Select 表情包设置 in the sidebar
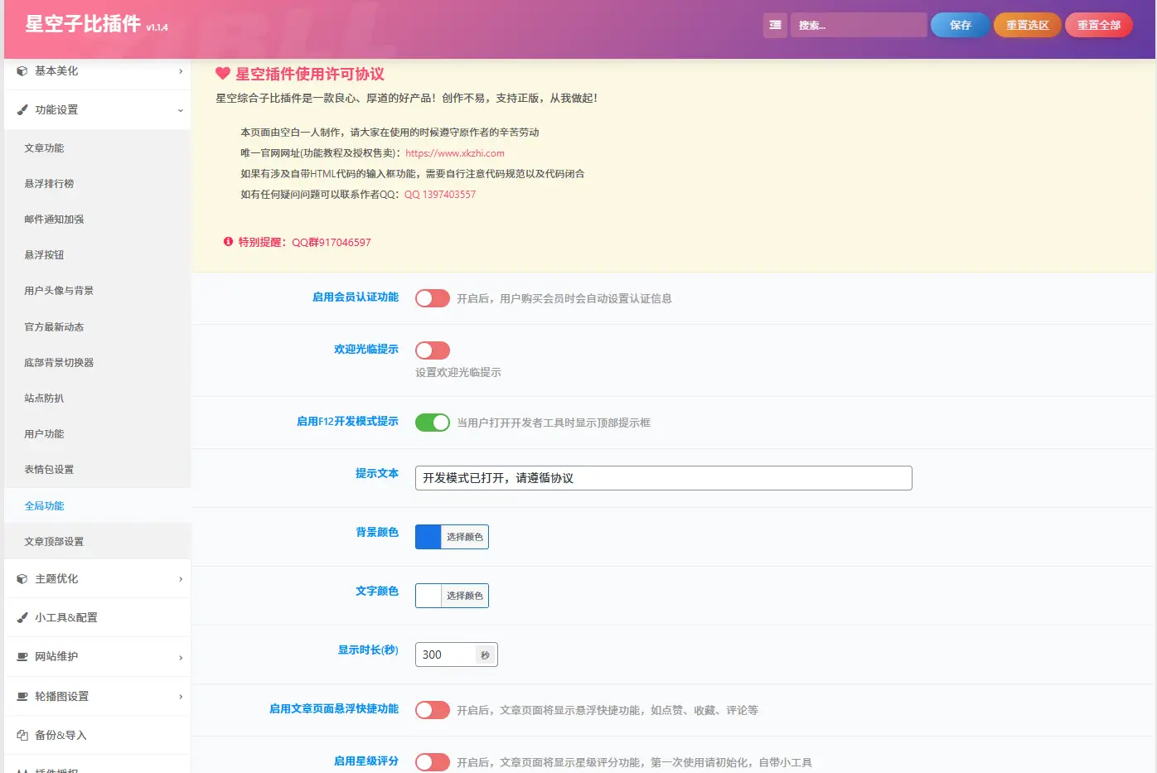The width and height of the screenshot is (1157, 773). pyautogui.click(x=49, y=470)
